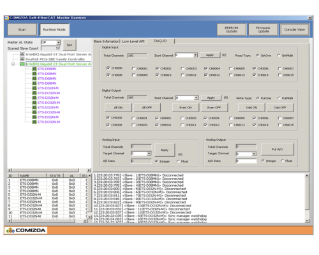Select the DAQ-IO tab
This screenshot has width=319, height=255.
tap(161, 41)
